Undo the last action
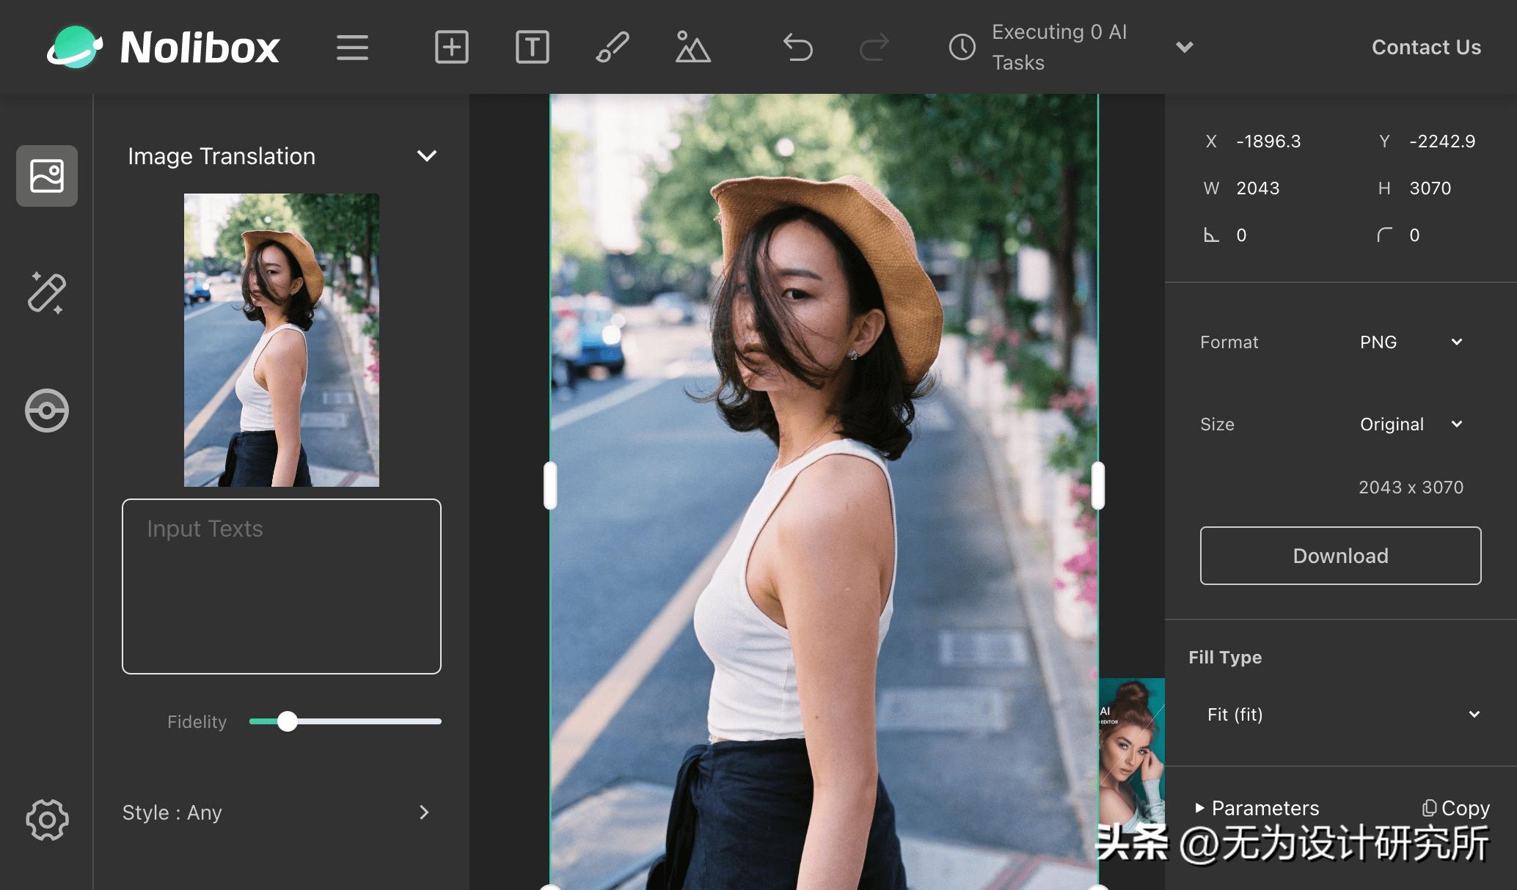This screenshot has width=1517, height=890. click(x=798, y=48)
